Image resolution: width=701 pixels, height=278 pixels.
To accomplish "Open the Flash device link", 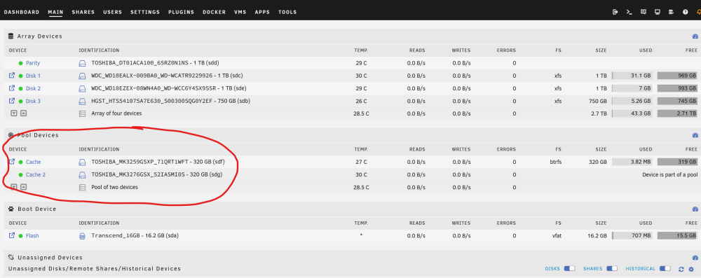I will pyautogui.click(x=32, y=235).
